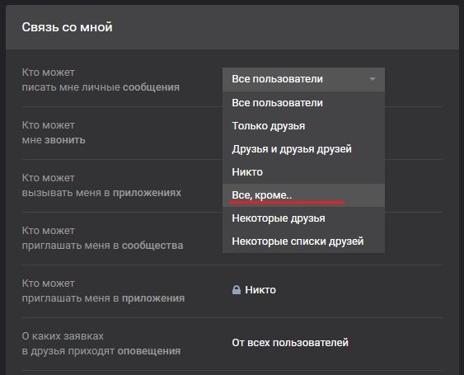Open the От всех пользователей setting
The image size is (464, 375).
coord(290,342)
